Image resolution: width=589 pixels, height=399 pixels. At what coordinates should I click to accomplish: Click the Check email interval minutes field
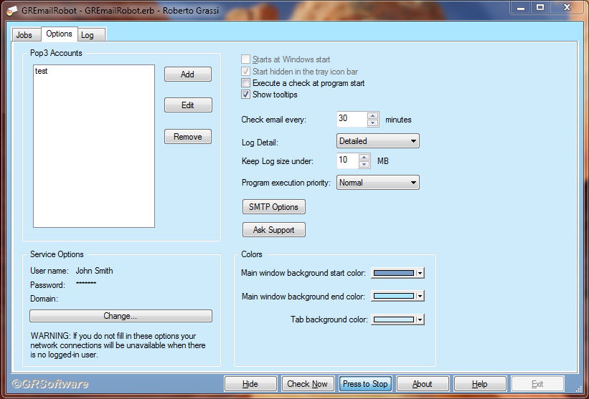(x=351, y=119)
